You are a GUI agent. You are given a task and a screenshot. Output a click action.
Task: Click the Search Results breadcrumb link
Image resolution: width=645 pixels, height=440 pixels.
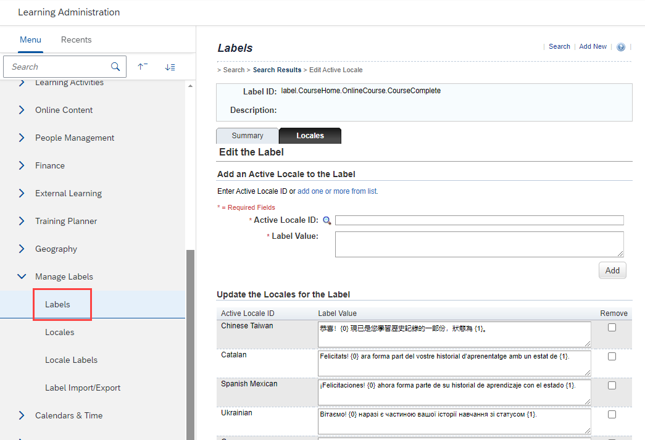[x=277, y=70]
